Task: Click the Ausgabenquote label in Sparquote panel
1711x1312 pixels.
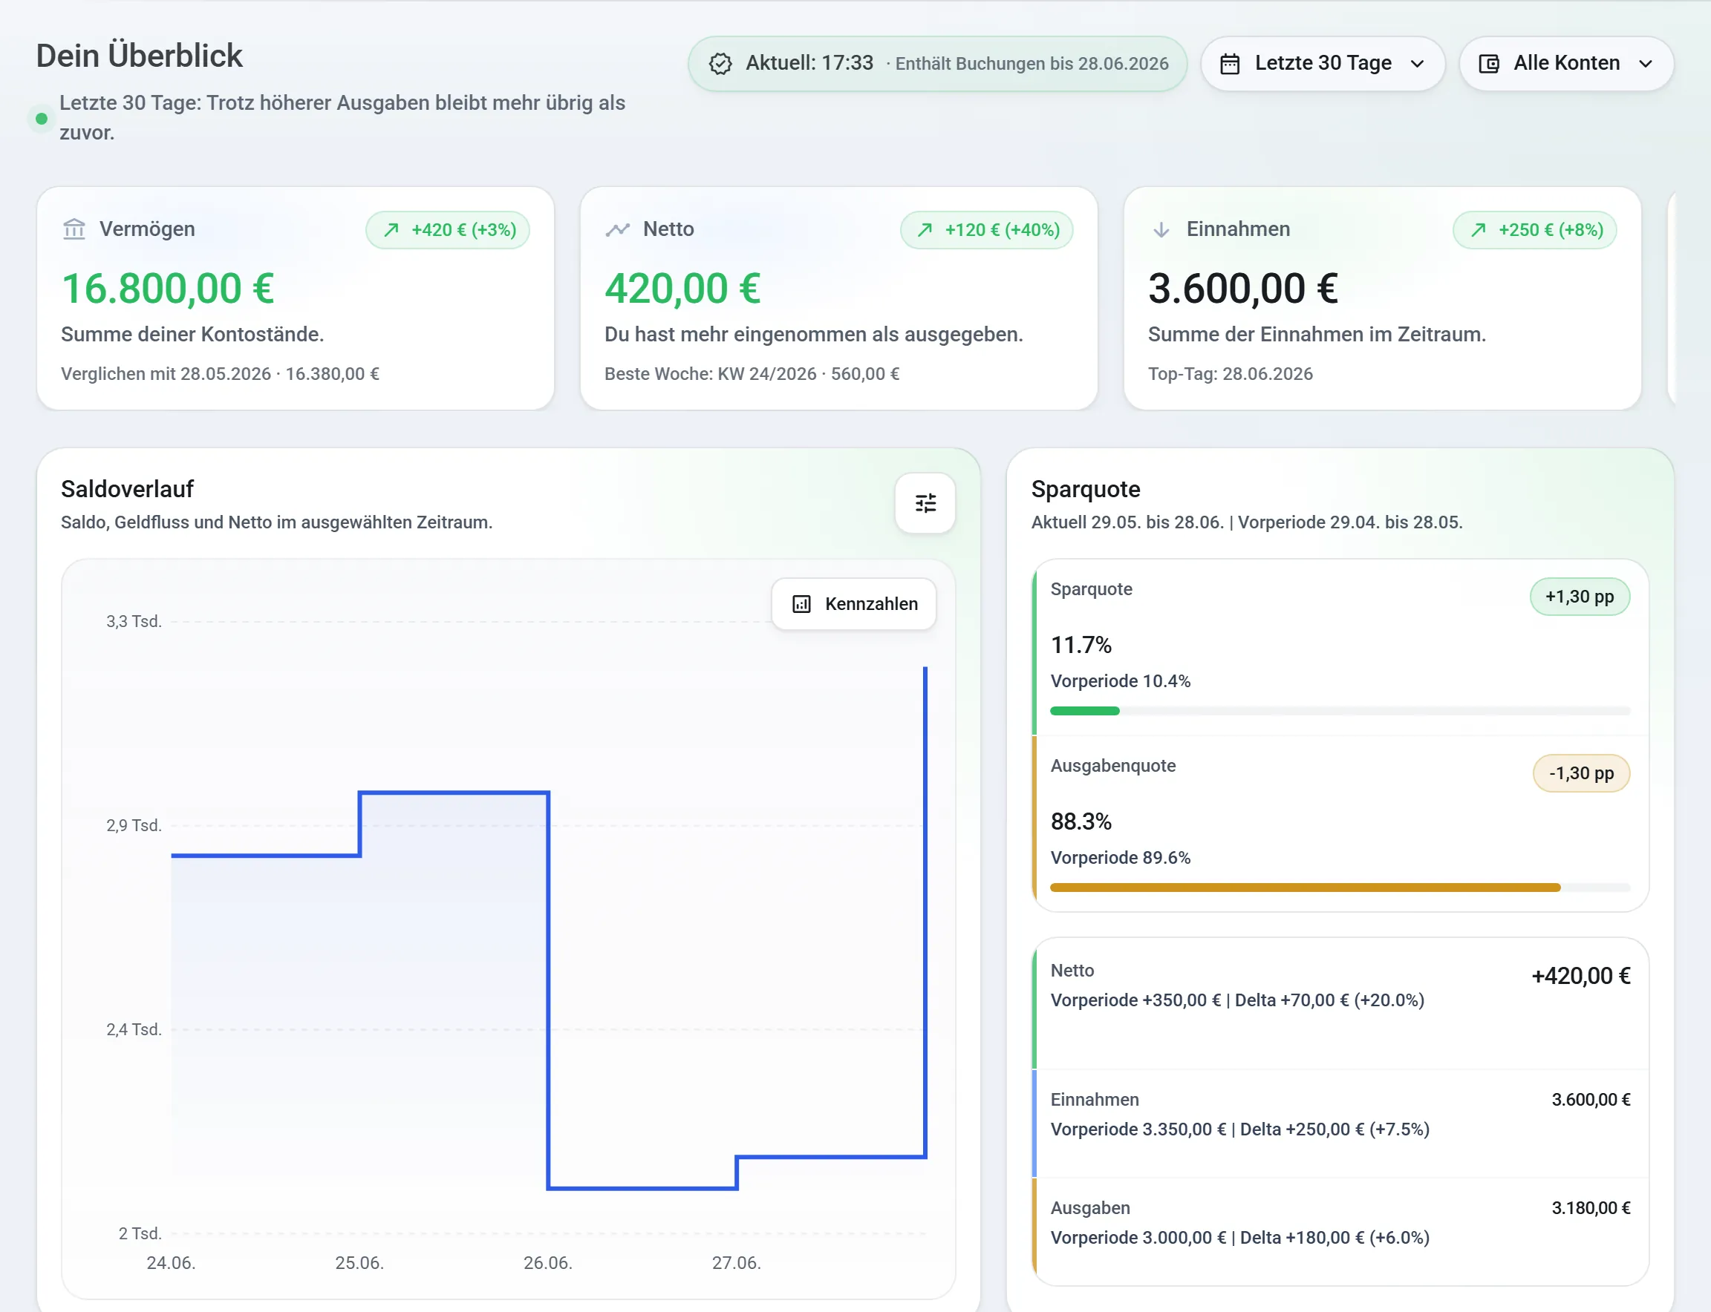Action: pos(1112,765)
